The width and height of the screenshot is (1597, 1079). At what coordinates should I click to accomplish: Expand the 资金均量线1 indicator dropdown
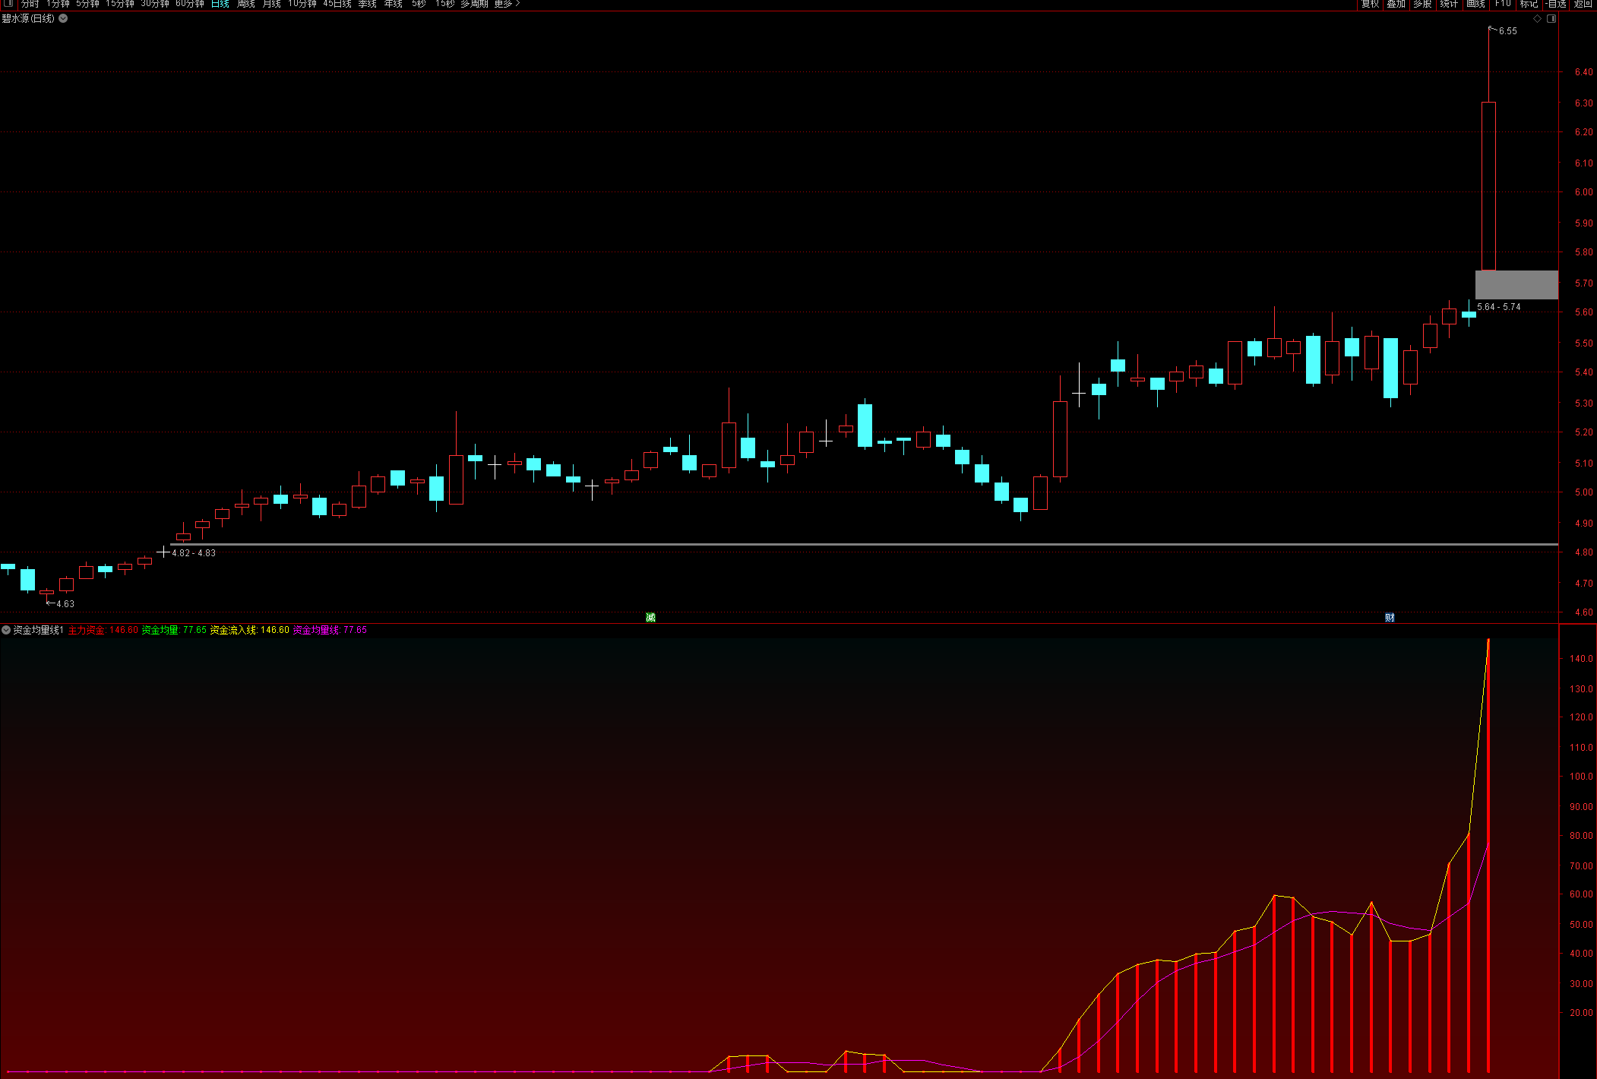click(x=6, y=630)
